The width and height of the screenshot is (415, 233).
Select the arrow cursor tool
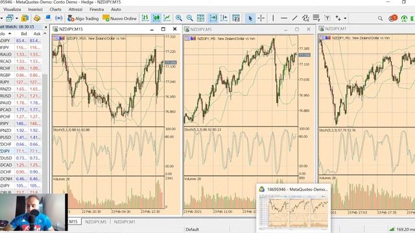(250, 18)
